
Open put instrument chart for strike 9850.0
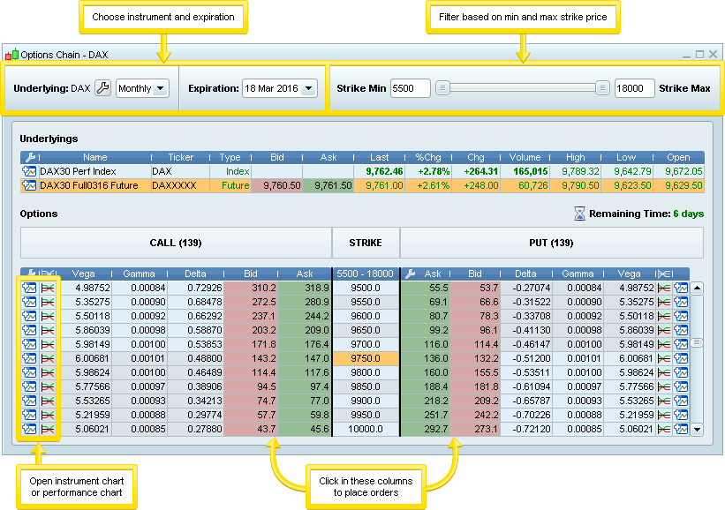click(x=681, y=386)
